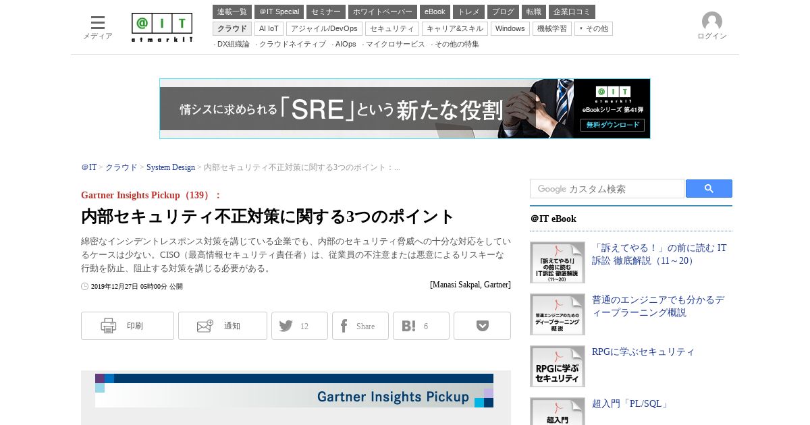Open the 転職 menu item
The width and height of the screenshot is (810, 425).
tap(534, 11)
